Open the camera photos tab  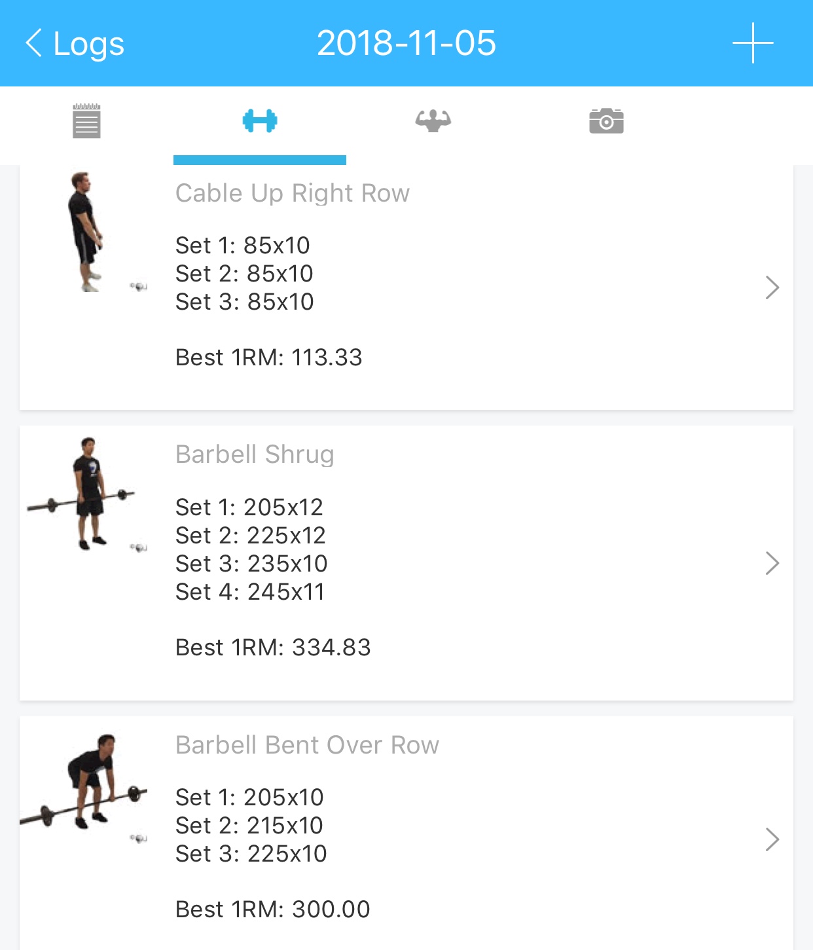click(x=606, y=121)
